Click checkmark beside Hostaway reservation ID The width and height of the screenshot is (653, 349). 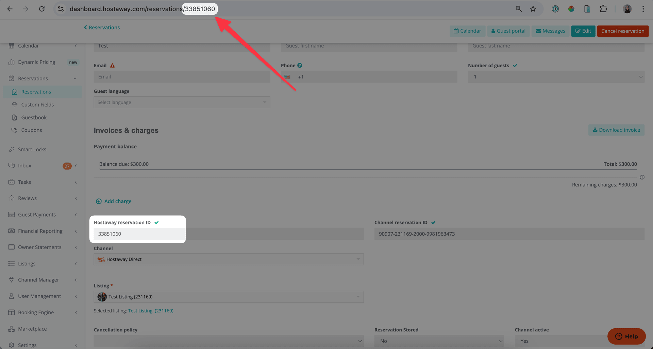coord(156,223)
